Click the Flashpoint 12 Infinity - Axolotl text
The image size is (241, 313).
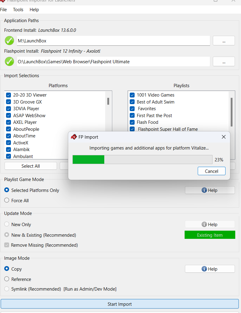[71, 51]
